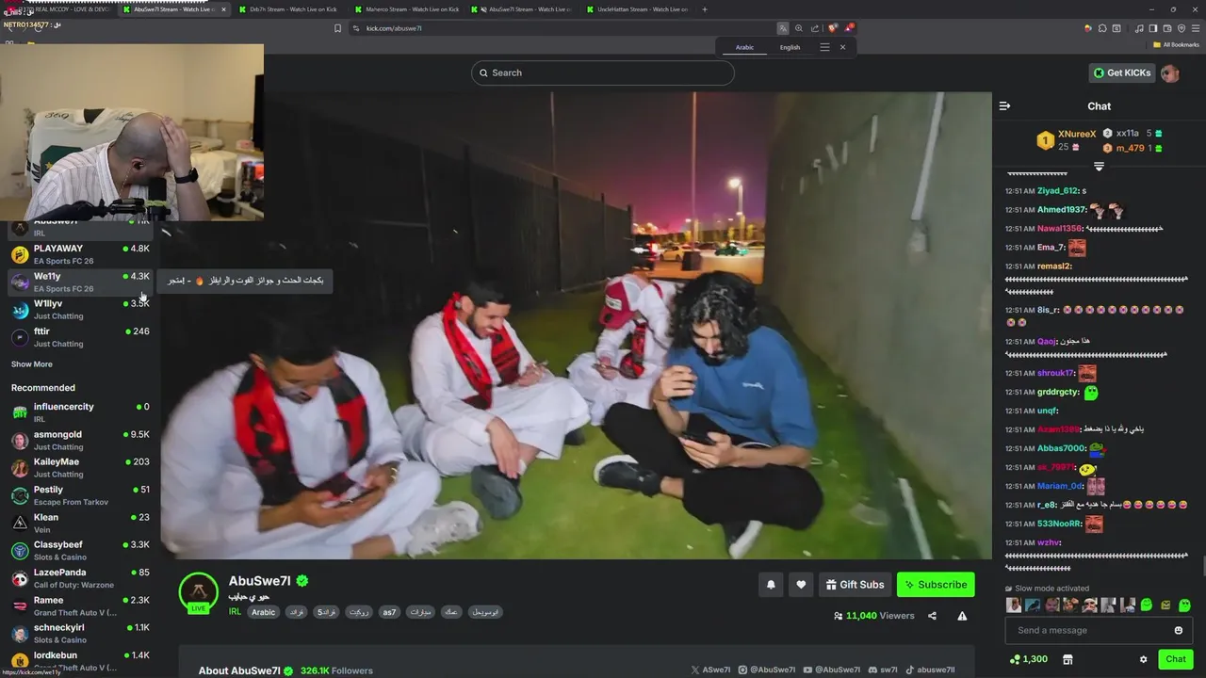Open influencercity recommended channel
This screenshot has height=678, width=1206.
pyautogui.click(x=80, y=412)
